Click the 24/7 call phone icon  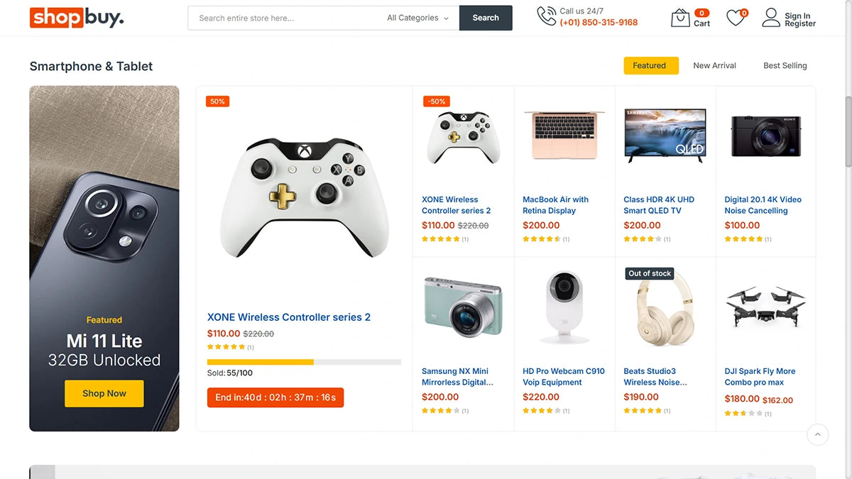pos(546,16)
